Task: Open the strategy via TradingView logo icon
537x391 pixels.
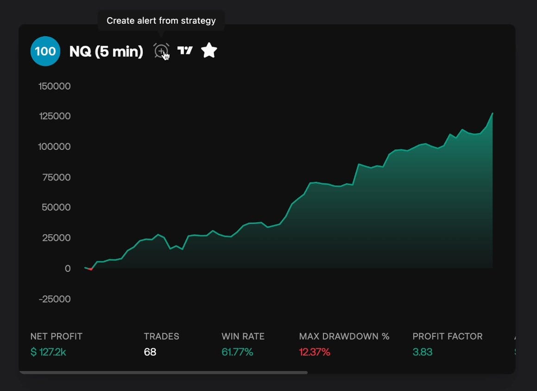Action: tap(185, 51)
